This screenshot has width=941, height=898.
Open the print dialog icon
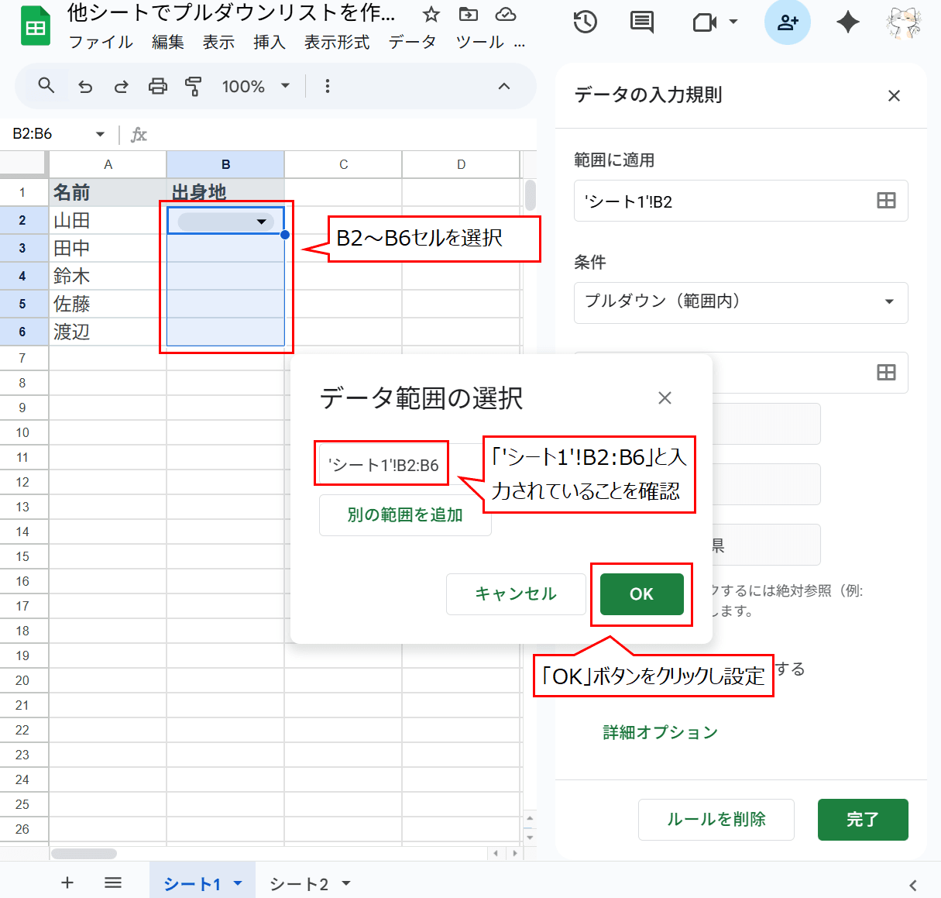pos(157,86)
